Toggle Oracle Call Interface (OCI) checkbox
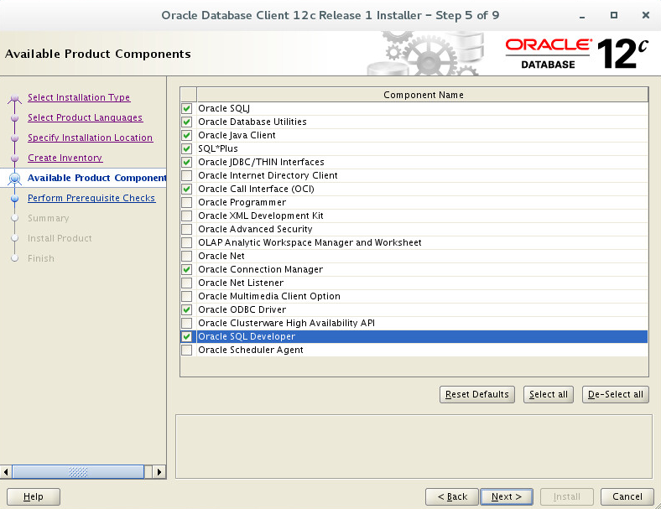 click(x=187, y=189)
